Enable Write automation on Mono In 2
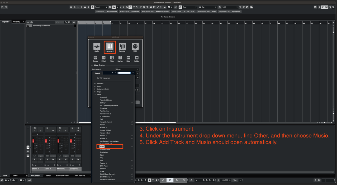The height and width of the screenshot is (185, 337). [66, 159]
